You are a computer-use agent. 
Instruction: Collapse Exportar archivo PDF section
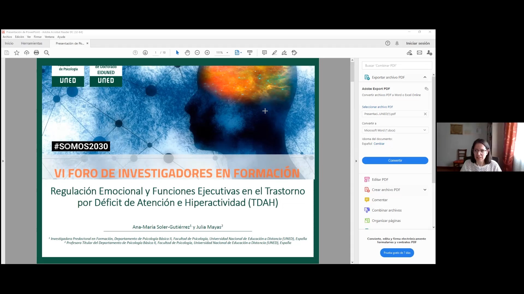click(425, 77)
